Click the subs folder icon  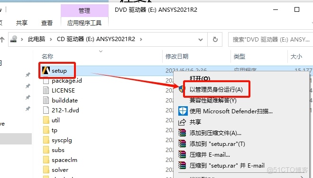pos(46,150)
